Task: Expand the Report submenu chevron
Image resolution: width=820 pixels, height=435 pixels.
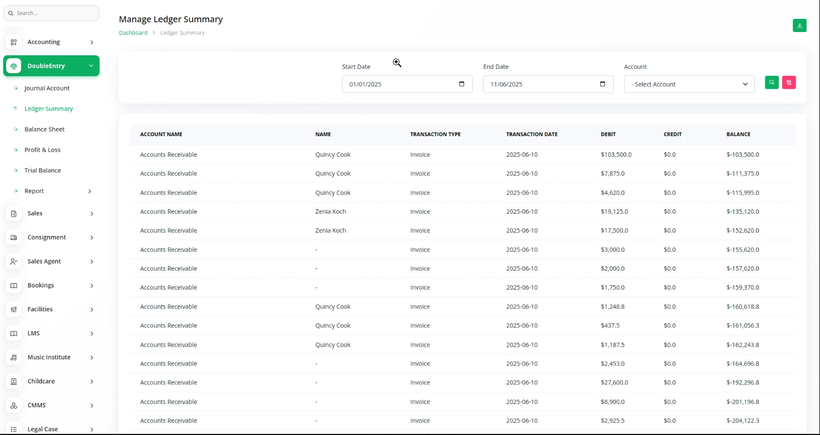Action: coord(90,191)
